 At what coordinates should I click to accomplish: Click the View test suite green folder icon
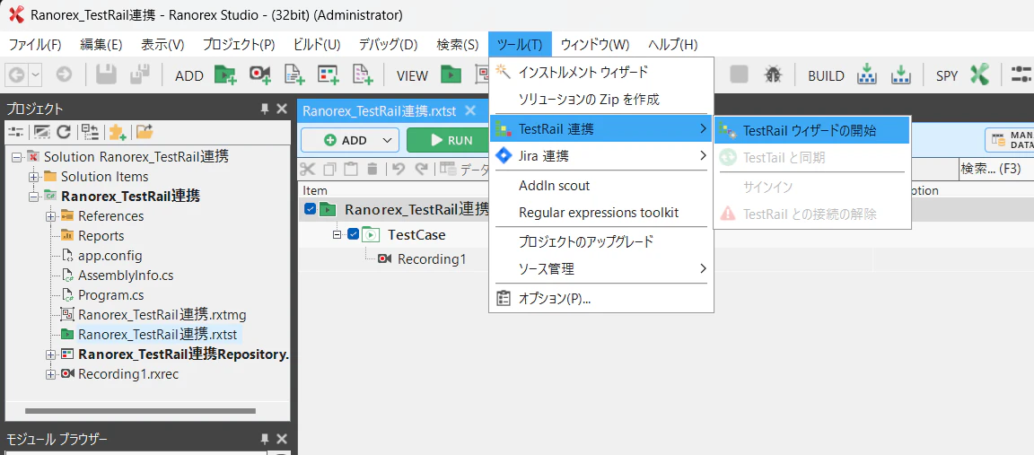451,74
